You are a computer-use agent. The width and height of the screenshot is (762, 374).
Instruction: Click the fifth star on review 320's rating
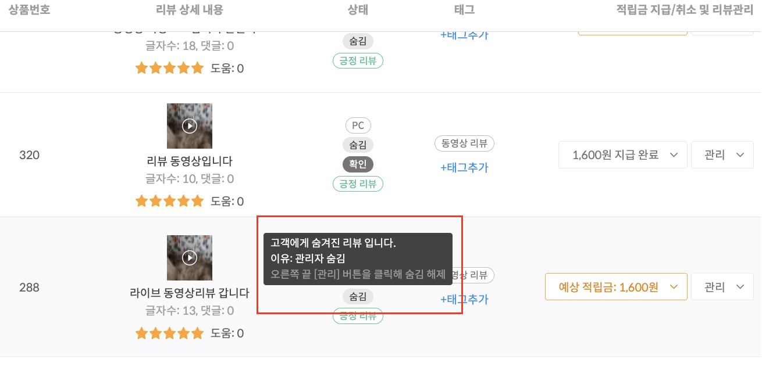pyautogui.click(x=197, y=200)
